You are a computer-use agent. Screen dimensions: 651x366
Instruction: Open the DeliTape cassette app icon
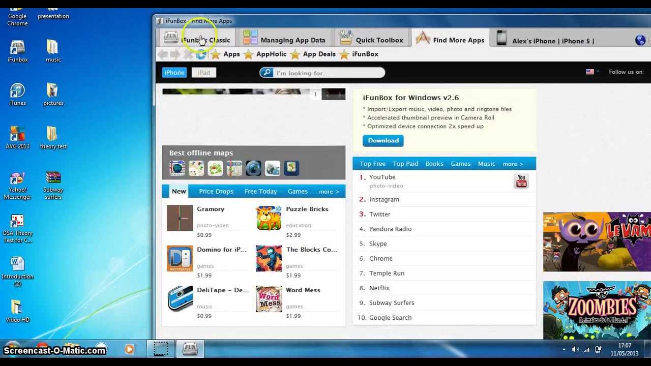(180, 299)
